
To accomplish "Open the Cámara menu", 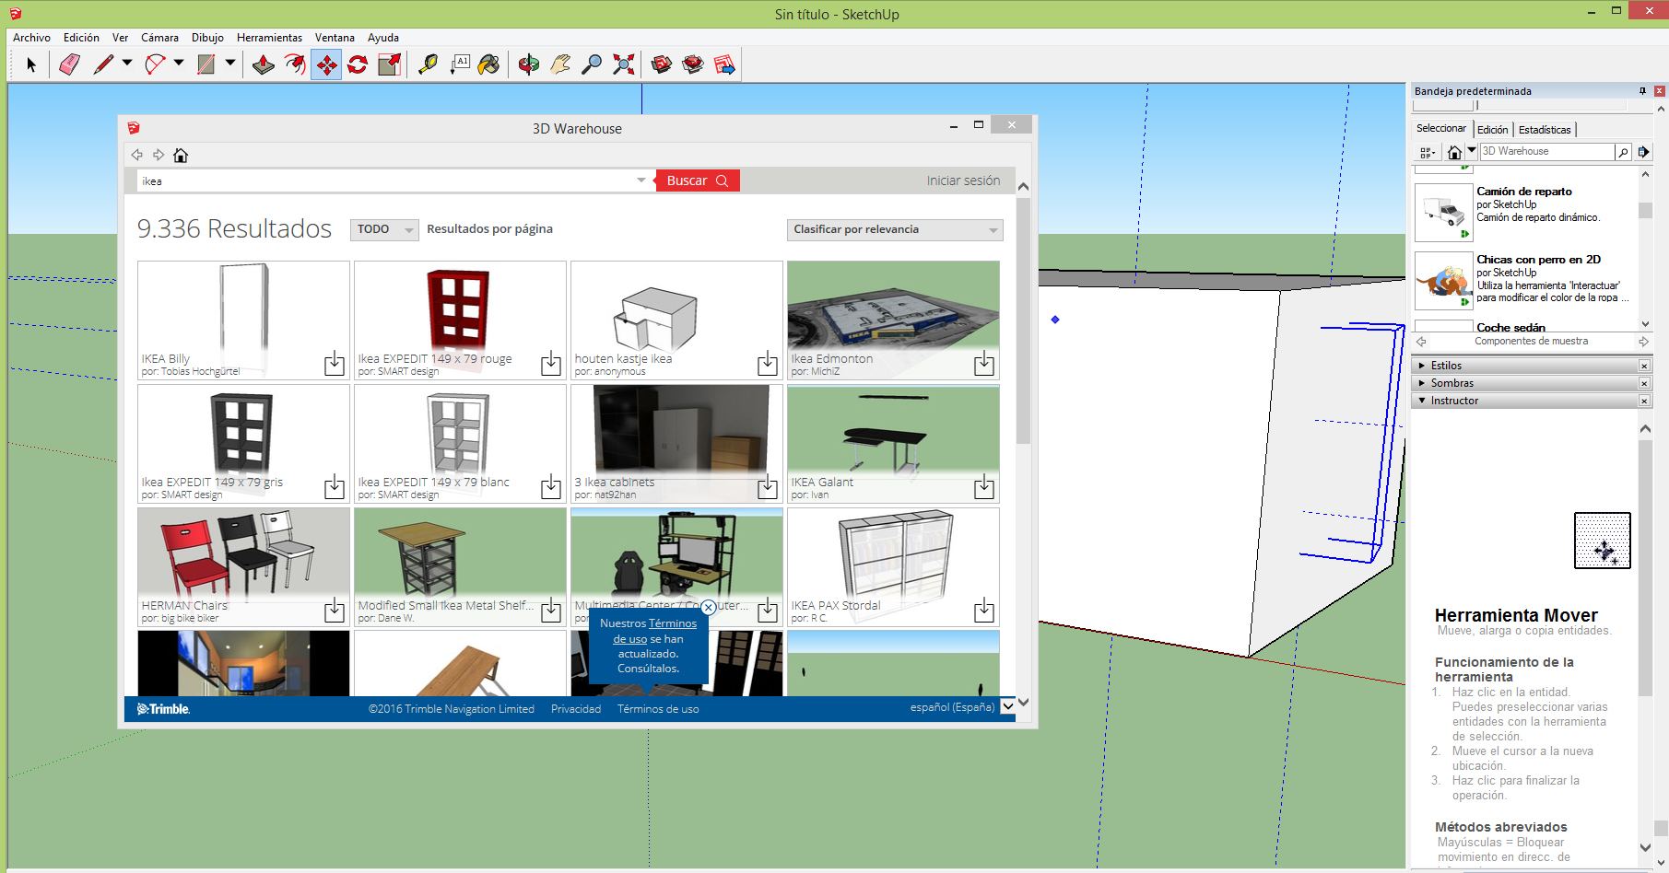I will point(159,38).
